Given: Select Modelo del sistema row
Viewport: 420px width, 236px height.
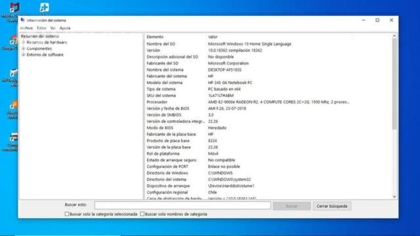Looking at the screenshot, I should pyautogui.click(x=269, y=83).
